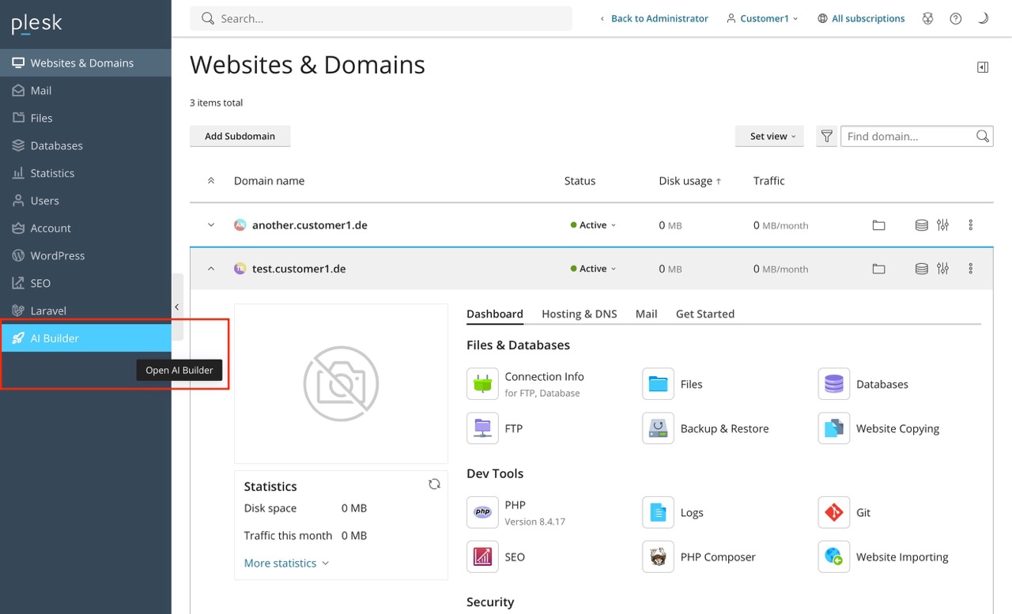Click the Back to Administrator link
This screenshot has height=614, width=1012.
pos(659,18)
